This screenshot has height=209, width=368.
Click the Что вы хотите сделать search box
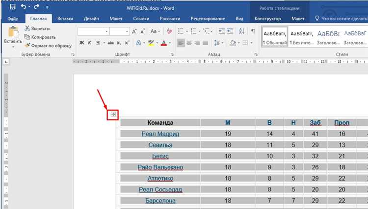342,19
